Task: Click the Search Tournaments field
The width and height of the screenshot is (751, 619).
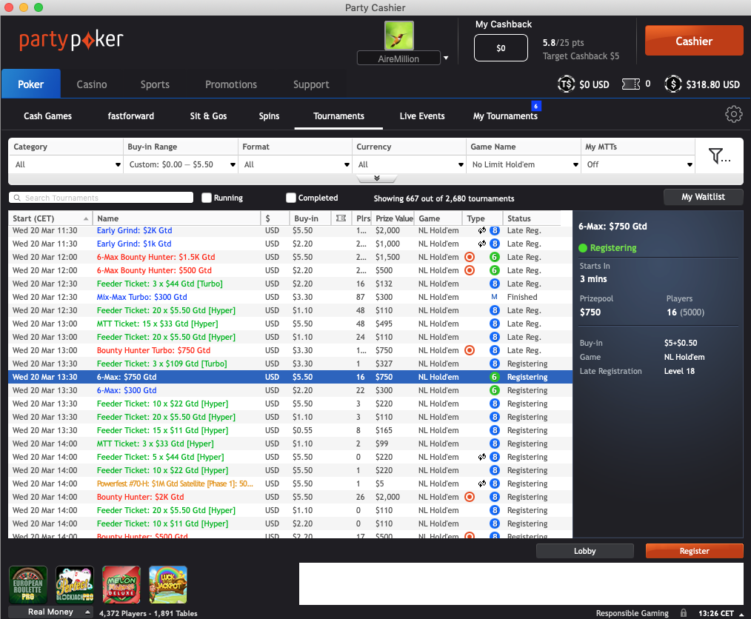Action: (x=101, y=198)
